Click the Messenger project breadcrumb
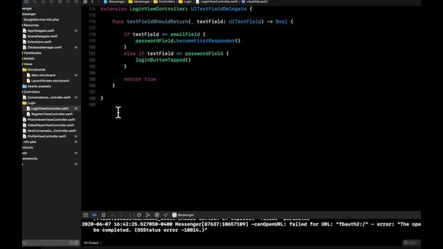Screen dimensions: 443x249 point(114,1)
